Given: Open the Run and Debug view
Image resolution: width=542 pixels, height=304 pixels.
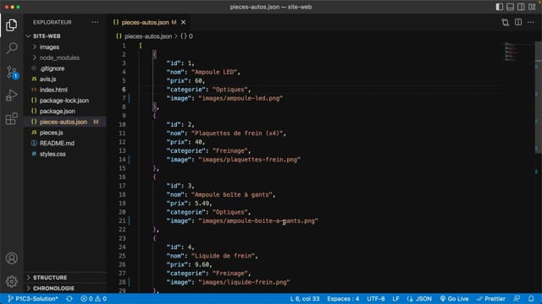Looking at the screenshot, I should click(x=11, y=95).
